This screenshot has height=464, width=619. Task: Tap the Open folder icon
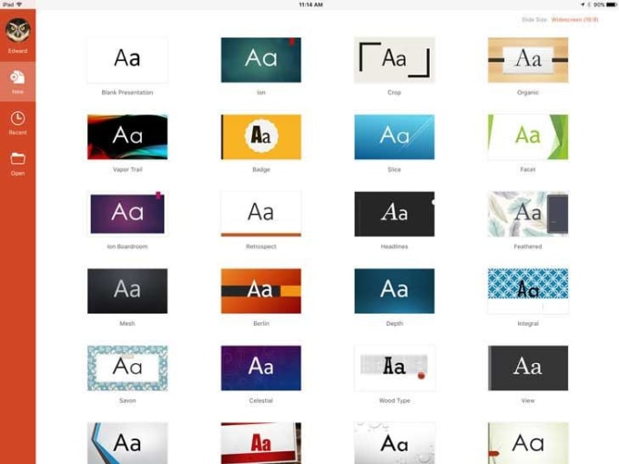point(17,159)
